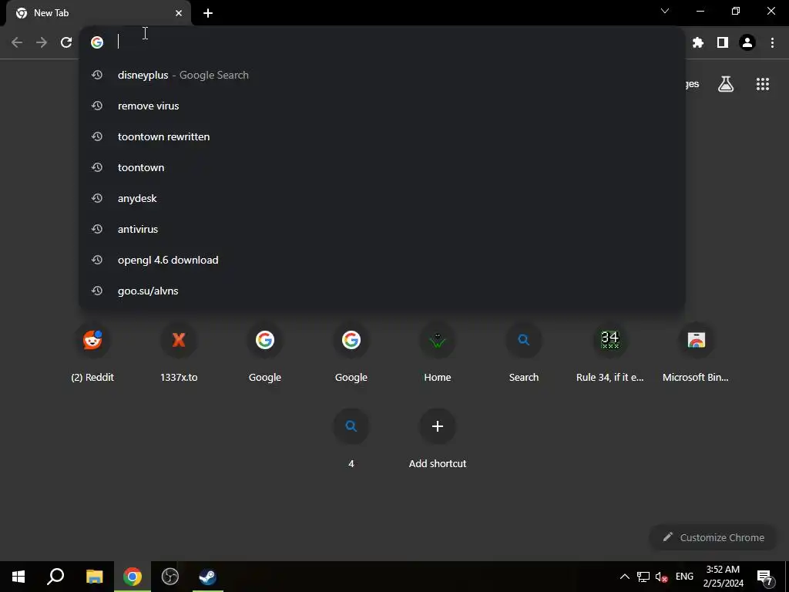Open the Microsoft Bing shortcut tile
The width and height of the screenshot is (789, 592).
(x=696, y=353)
